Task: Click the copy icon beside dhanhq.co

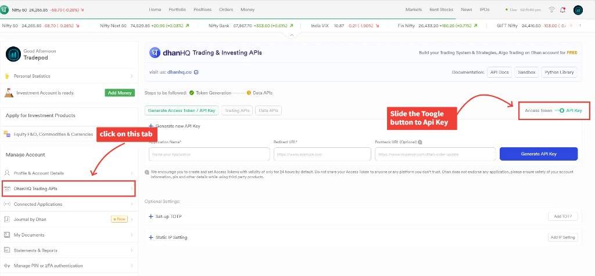Action: tap(196, 72)
